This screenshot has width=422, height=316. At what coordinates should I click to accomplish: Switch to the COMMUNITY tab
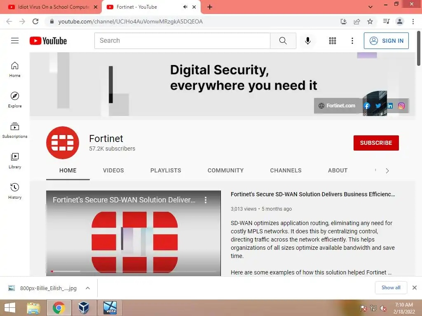[x=225, y=170]
